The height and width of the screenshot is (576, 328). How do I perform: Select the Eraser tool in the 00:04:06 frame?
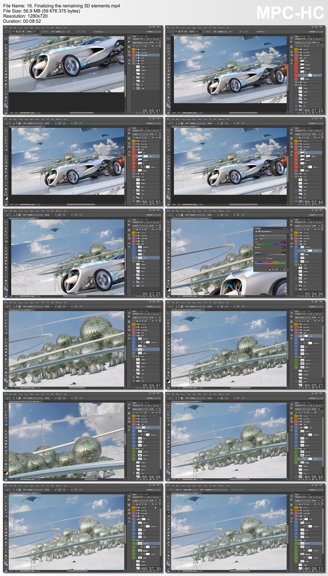tap(168, 254)
